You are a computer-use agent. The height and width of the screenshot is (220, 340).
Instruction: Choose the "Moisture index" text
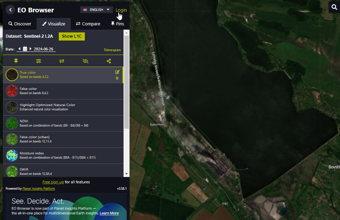32,153
